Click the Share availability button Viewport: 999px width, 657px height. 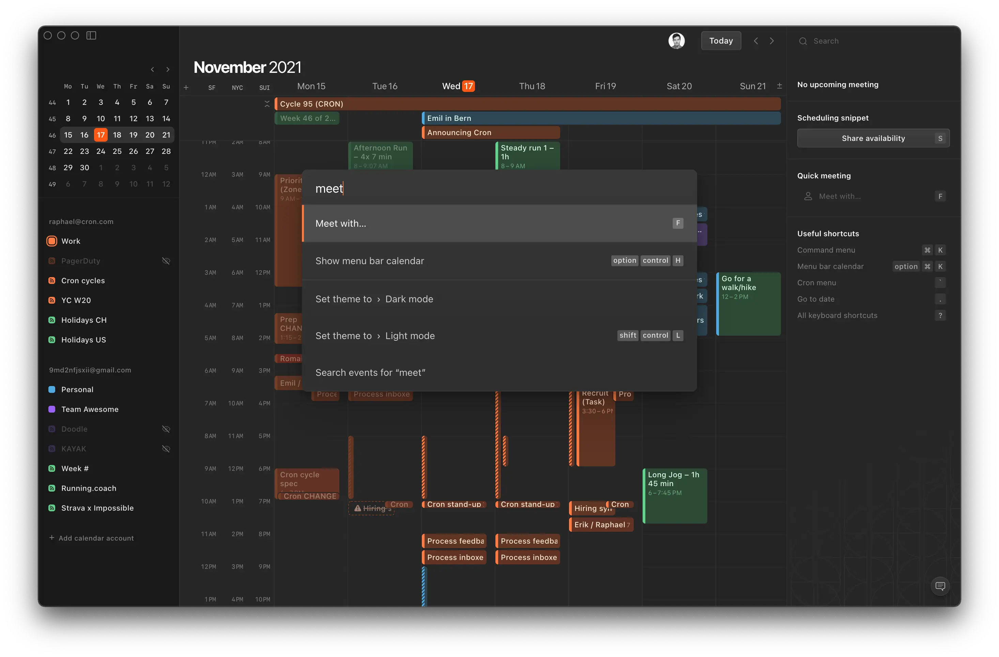coord(873,138)
